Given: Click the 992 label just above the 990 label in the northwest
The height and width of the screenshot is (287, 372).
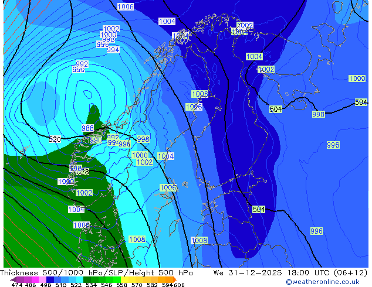Looking at the screenshot, I should (82, 64).
